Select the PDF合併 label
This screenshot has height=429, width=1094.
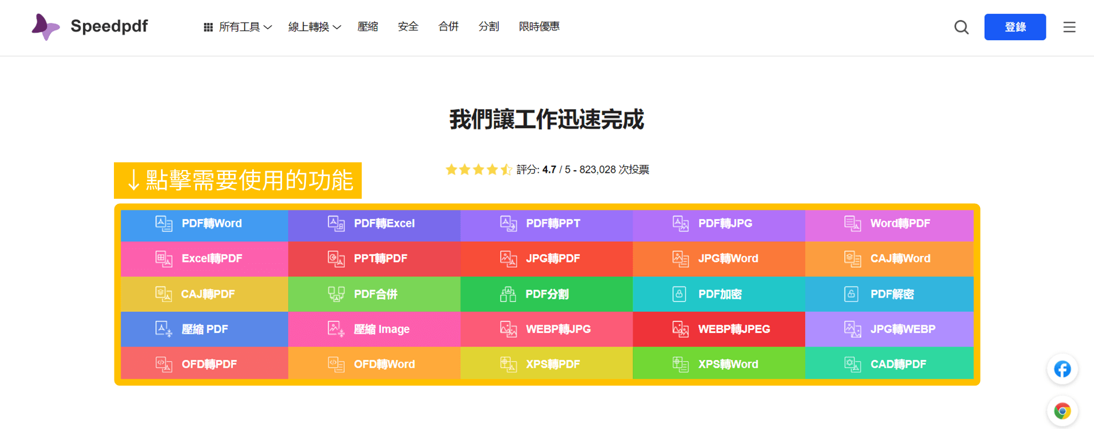click(x=376, y=294)
